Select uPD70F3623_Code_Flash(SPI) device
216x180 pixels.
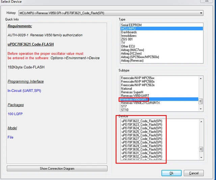[x=142, y=125]
